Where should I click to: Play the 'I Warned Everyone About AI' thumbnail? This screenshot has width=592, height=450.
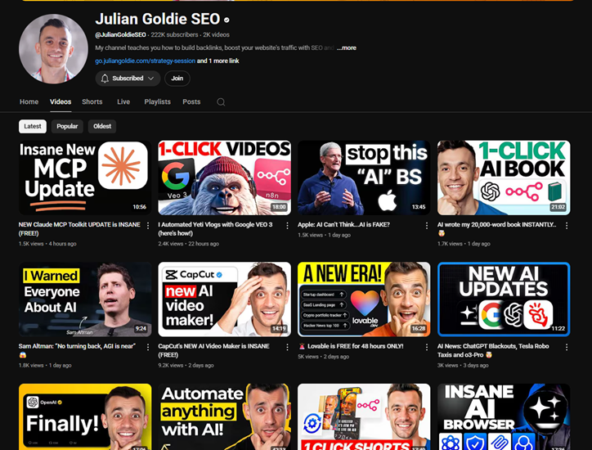(85, 299)
